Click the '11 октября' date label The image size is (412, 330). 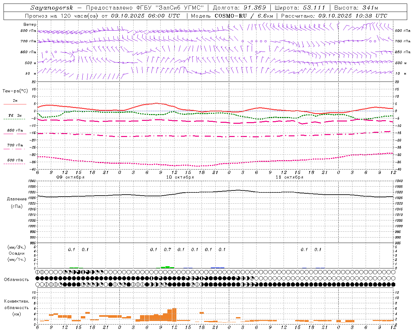click(289, 177)
